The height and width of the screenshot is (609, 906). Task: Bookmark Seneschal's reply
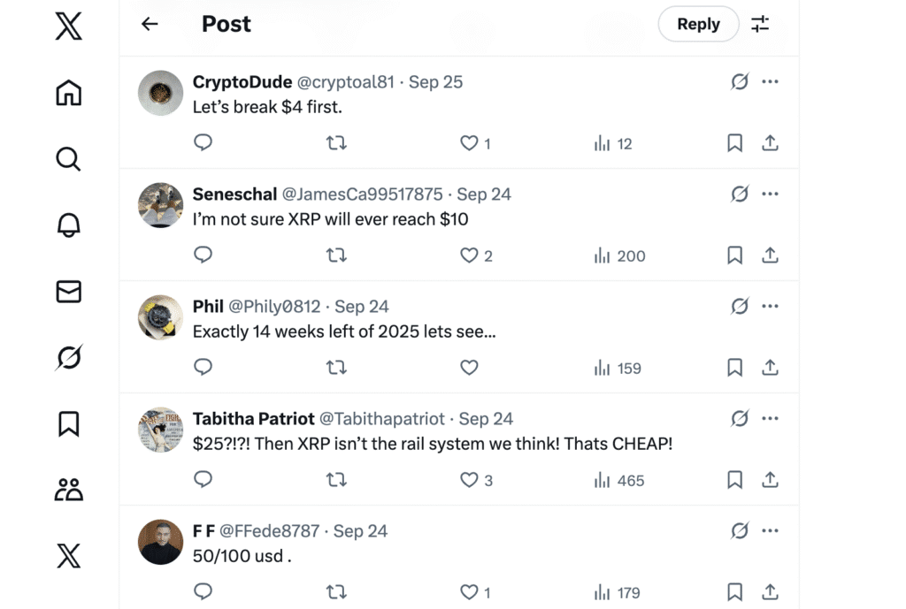tap(734, 255)
